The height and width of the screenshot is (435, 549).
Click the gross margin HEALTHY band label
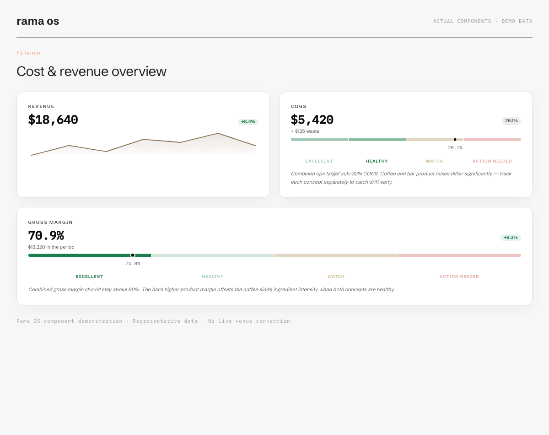tap(213, 277)
